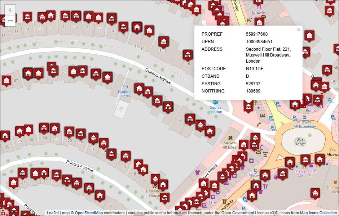
Task: Select the marker at Brownlow House
Action: pyautogui.click(x=155, y=179)
